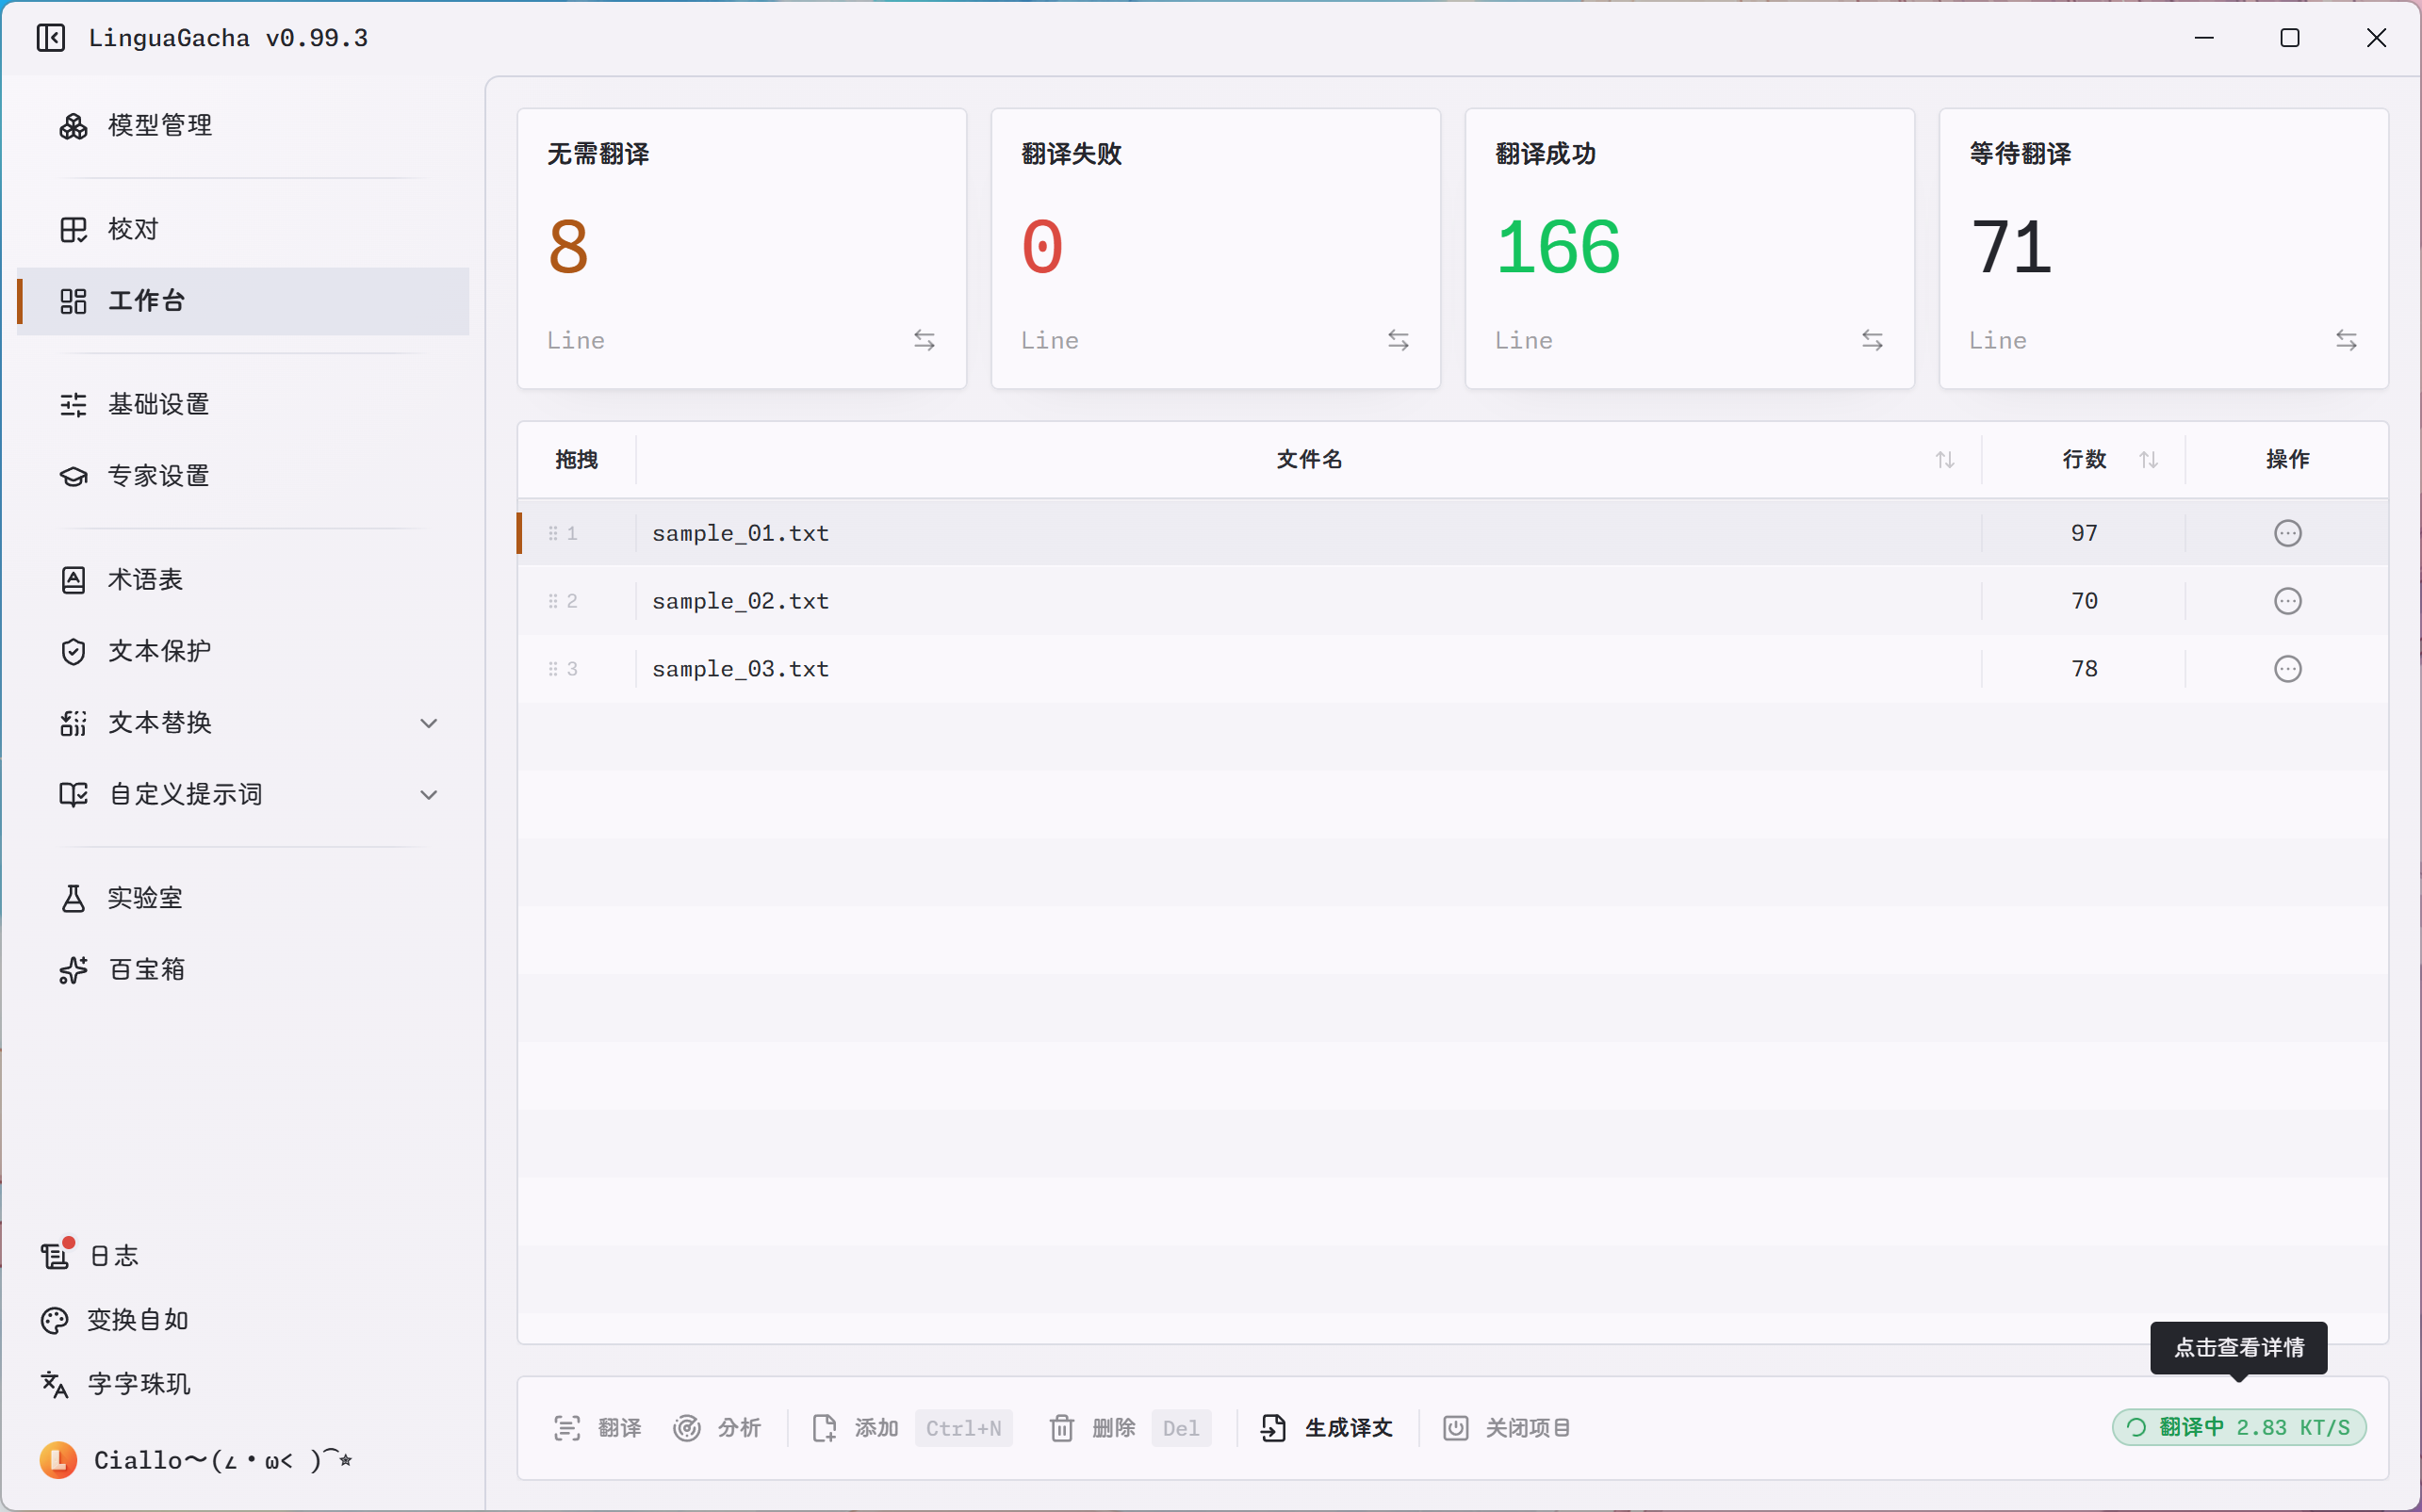2422x1512 pixels.
Task: Click the 字字珠玑 language icon
Action: tap(54, 1384)
